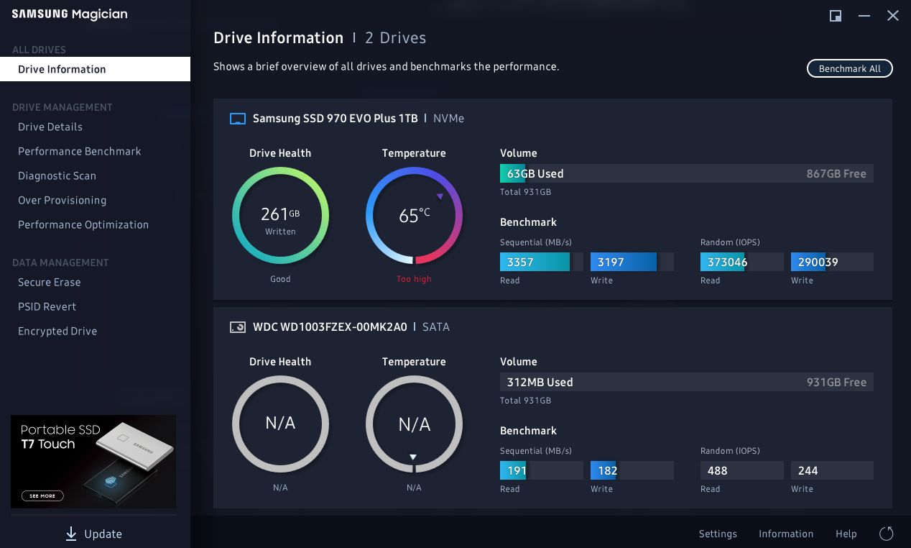Image resolution: width=911 pixels, height=548 pixels.
Task: Click the Update download arrow icon
Action: 71,534
